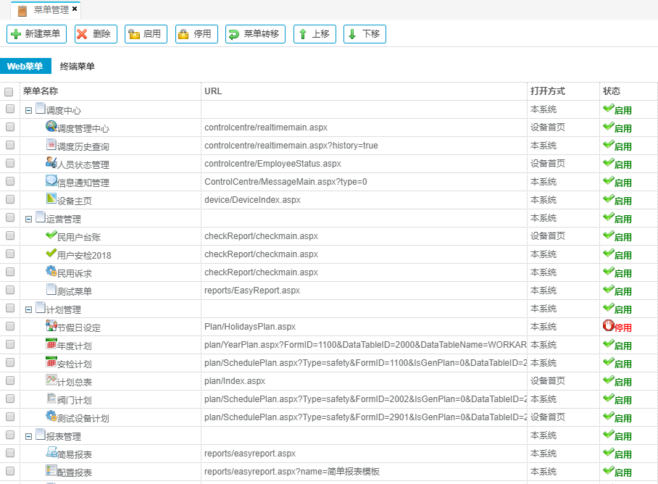Select the Web菜单 tab
658x484 pixels.
[x=25, y=67]
